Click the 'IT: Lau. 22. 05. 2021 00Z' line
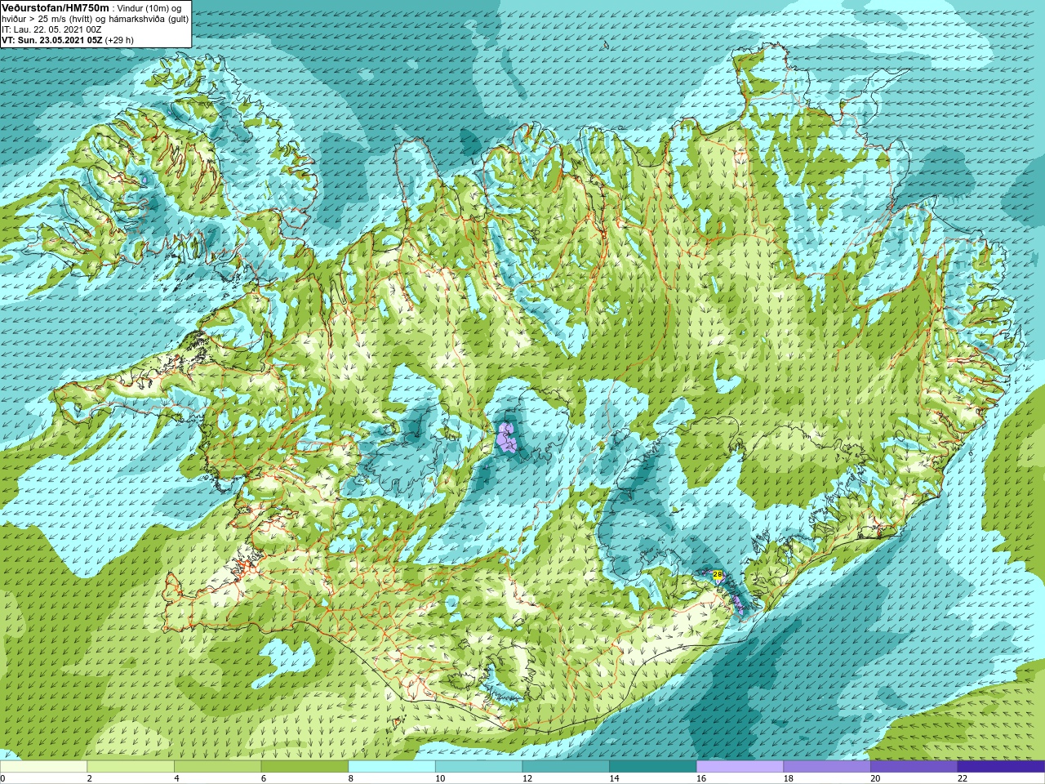Screen dimensions: 1045x784 [52, 29]
